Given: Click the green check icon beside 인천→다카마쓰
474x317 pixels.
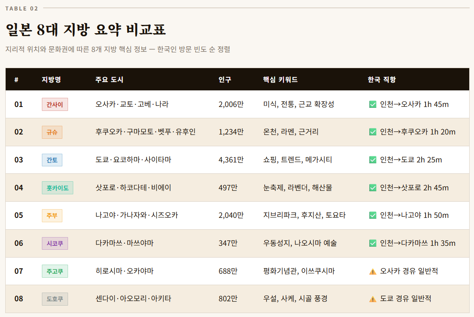Looking at the screenshot, I should click(373, 243).
